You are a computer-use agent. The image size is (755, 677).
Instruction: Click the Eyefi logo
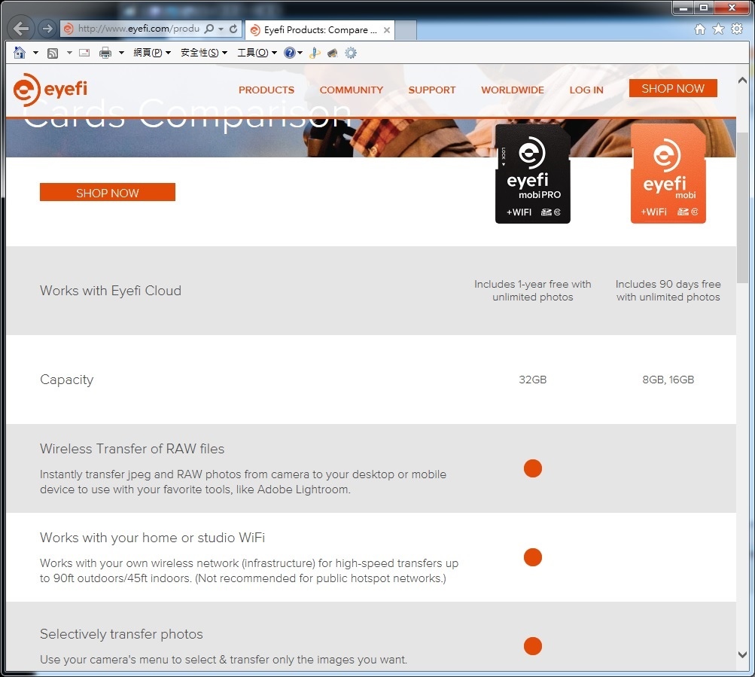click(50, 89)
